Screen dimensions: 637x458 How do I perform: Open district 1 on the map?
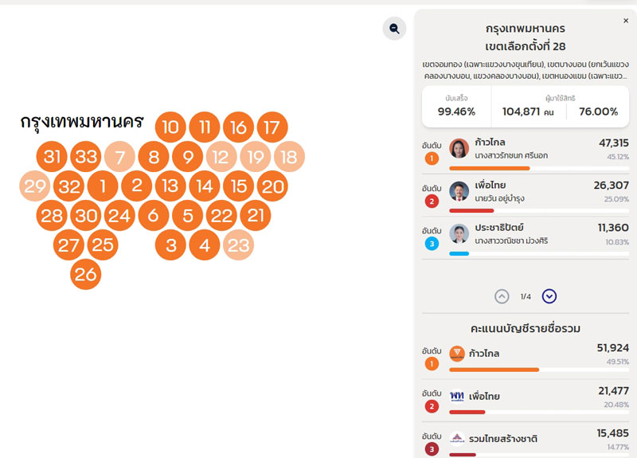pyautogui.click(x=103, y=186)
